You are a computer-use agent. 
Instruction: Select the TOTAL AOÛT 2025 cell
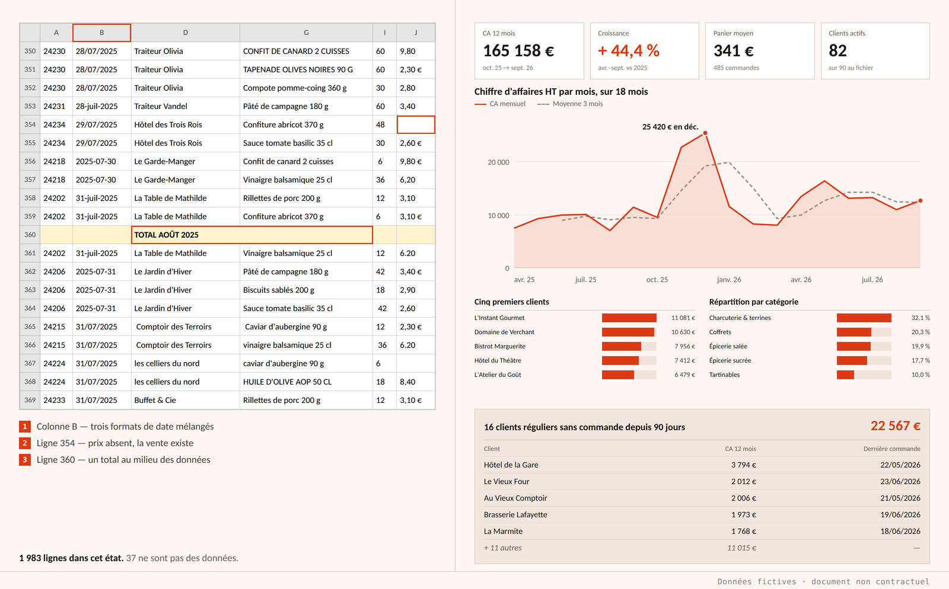tap(252, 235)
